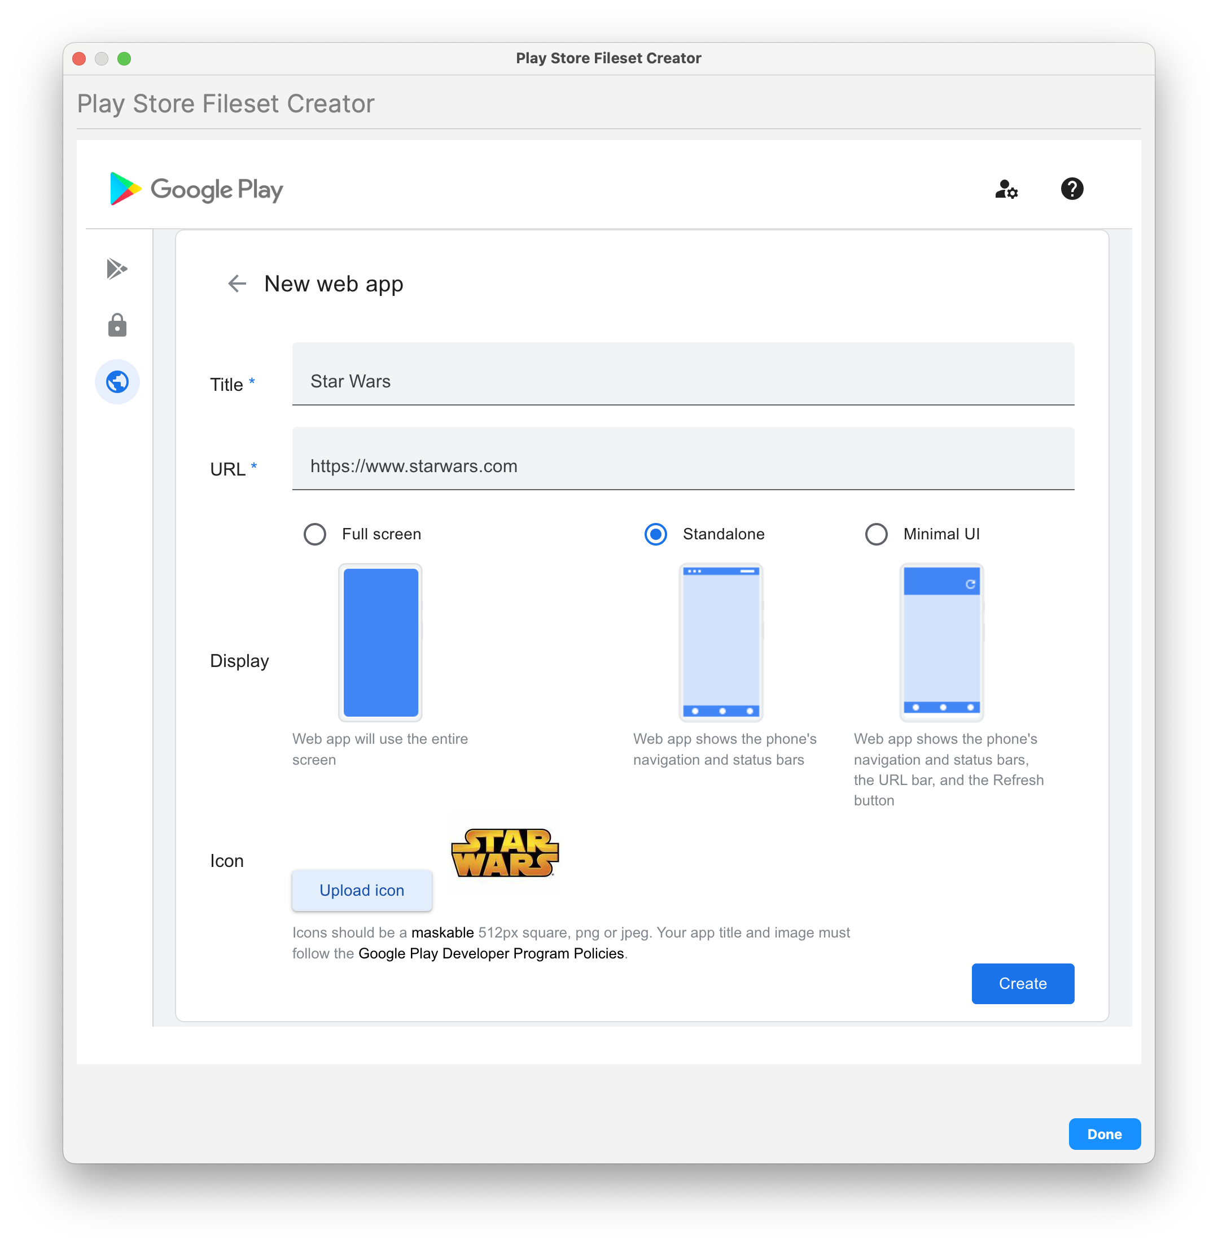Click the Minimal UI label text
Screen dimensions: 1218x1247
point(941,534)
